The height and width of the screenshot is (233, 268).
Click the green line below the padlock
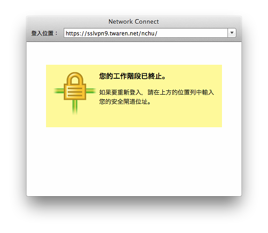(75, 107)
